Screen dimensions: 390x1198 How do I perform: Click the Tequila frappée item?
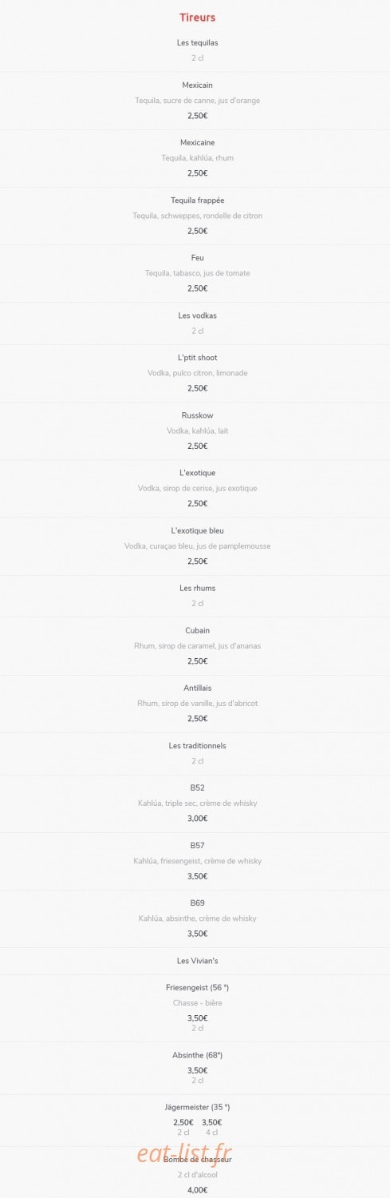click(x=197, y=200)
